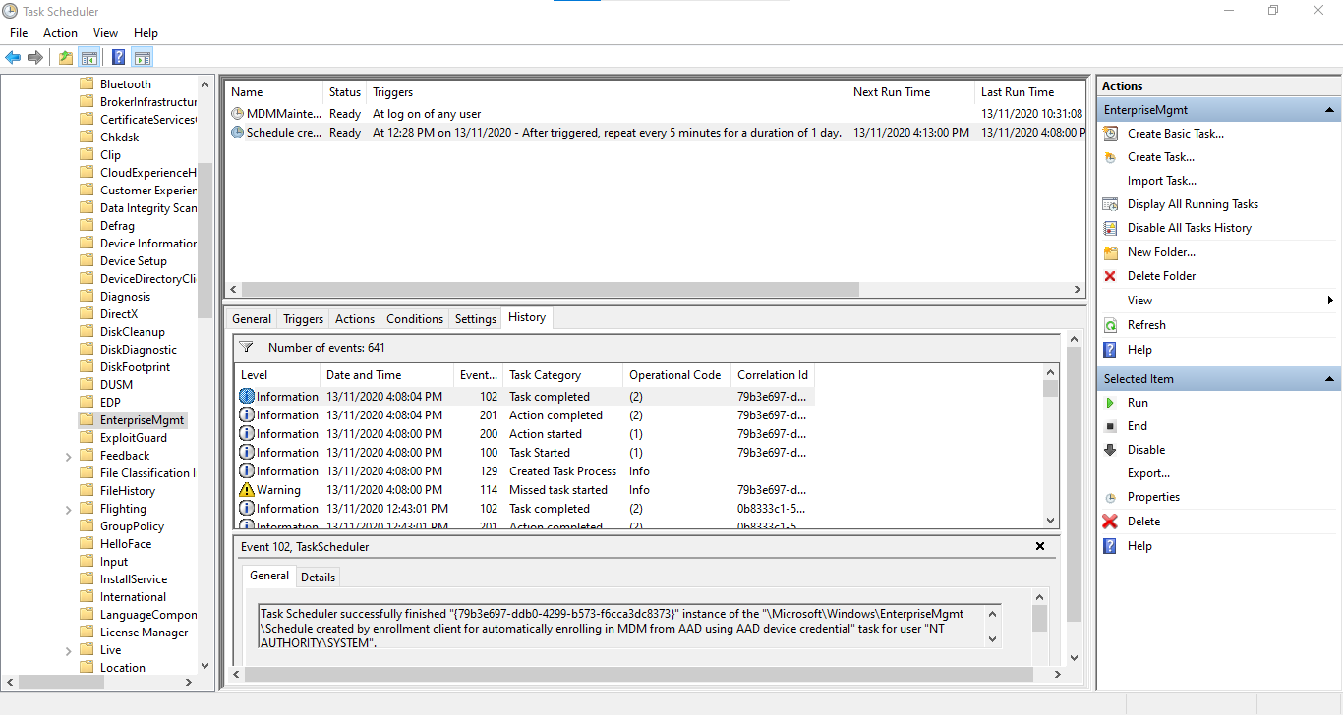Open the View submenu in Actions pane
Screen dimensions: 1343x715
[x=1140, y=301]
